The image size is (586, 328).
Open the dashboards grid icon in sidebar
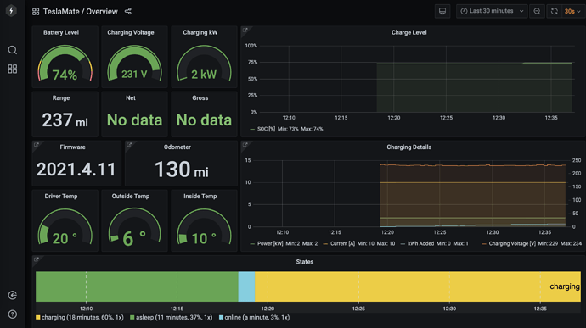[x=13, y=69]
